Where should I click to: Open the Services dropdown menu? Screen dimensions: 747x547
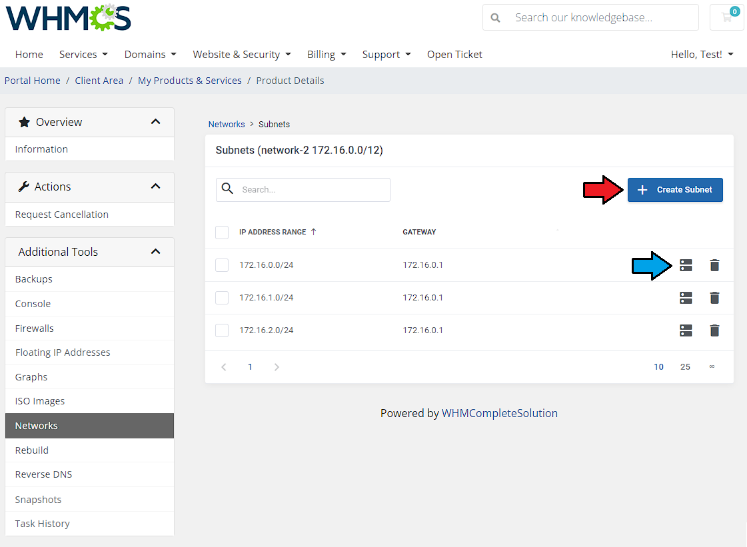click(83, 55)
